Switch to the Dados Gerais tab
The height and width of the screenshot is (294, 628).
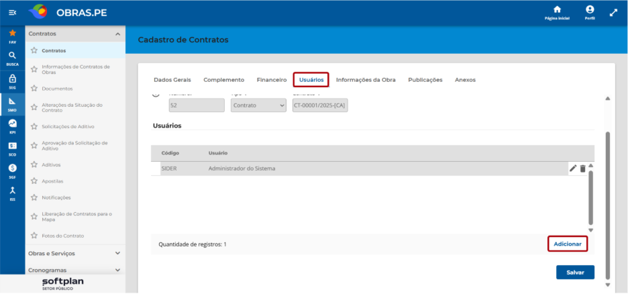[172, 80]
